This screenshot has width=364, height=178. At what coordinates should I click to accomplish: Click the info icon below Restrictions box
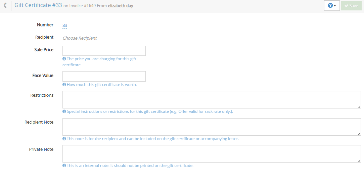coord(64,112)
